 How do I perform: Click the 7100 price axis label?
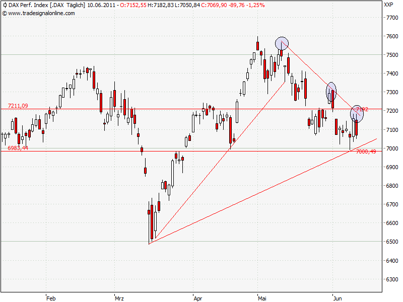tap(392, 130)
